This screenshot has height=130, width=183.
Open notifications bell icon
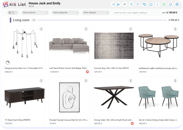click(x=170, y=5)
